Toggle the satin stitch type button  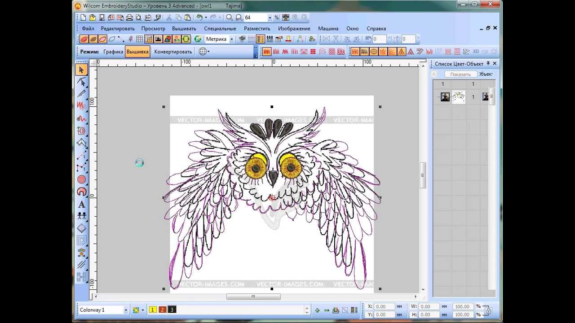267,52
